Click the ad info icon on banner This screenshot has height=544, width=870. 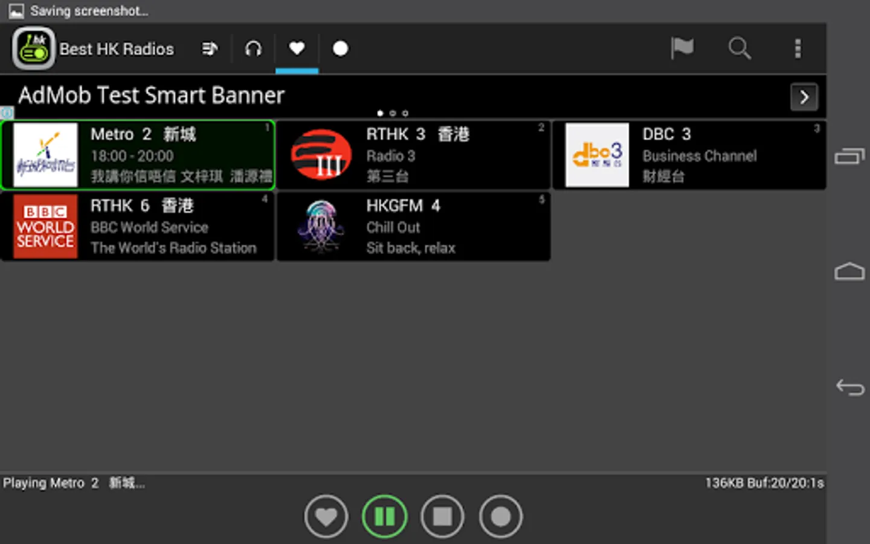click(7, 113)
